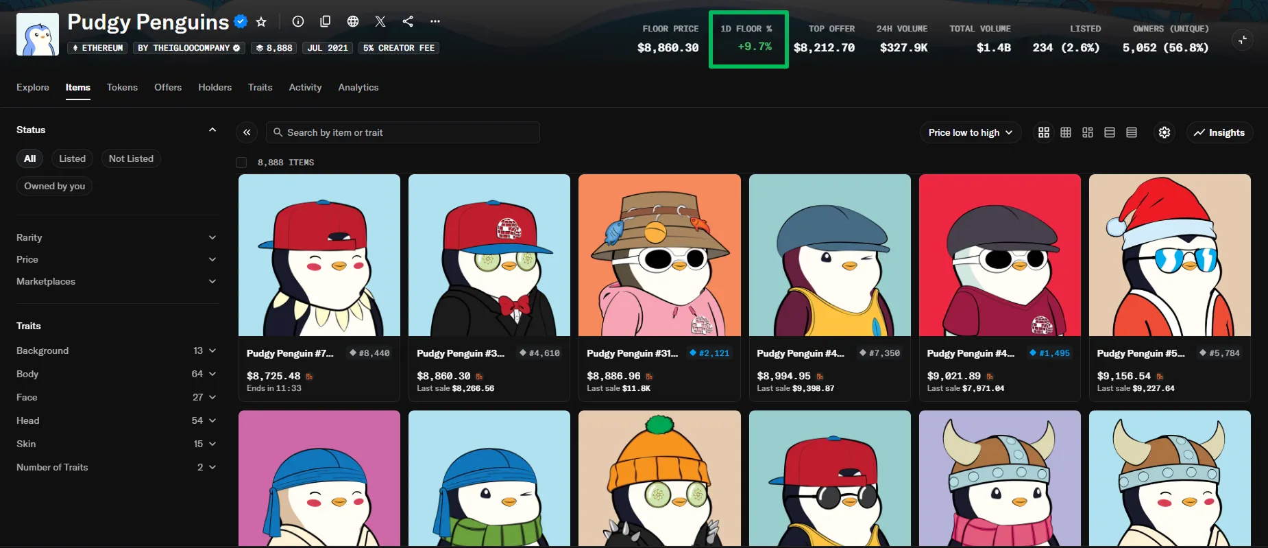Viewport: 1268px width, 548px height.
Task: Click the search by item or trait field
Action: (403, 132)
